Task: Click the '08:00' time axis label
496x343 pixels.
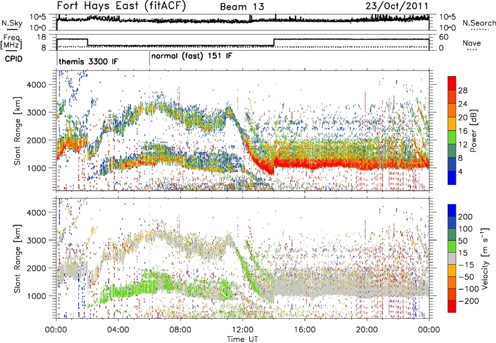Action: [180, 330]
